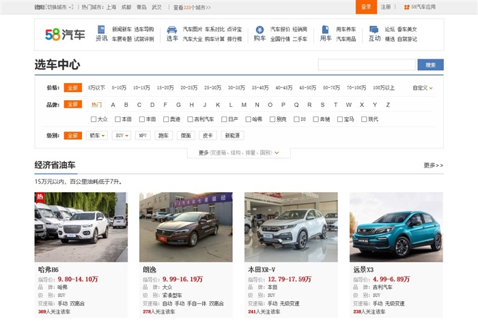The height and width of the screenshot is (327, 478).
Task: Open the 自定义 price dropdown
Action: pyautogui.click(x=423, y=88)
